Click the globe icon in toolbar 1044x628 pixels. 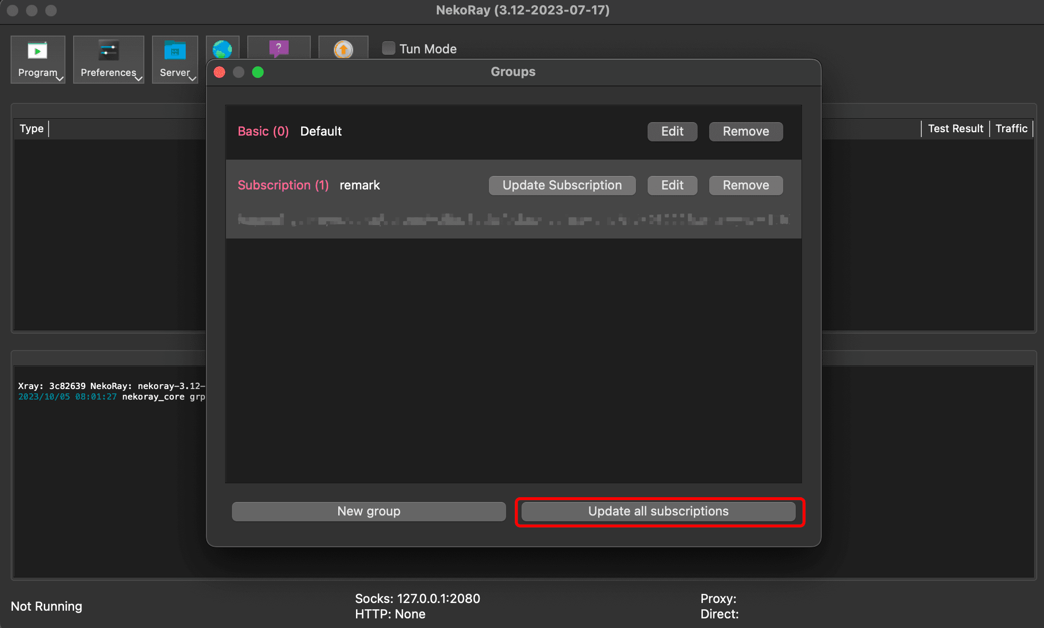(x=222, y=49)
